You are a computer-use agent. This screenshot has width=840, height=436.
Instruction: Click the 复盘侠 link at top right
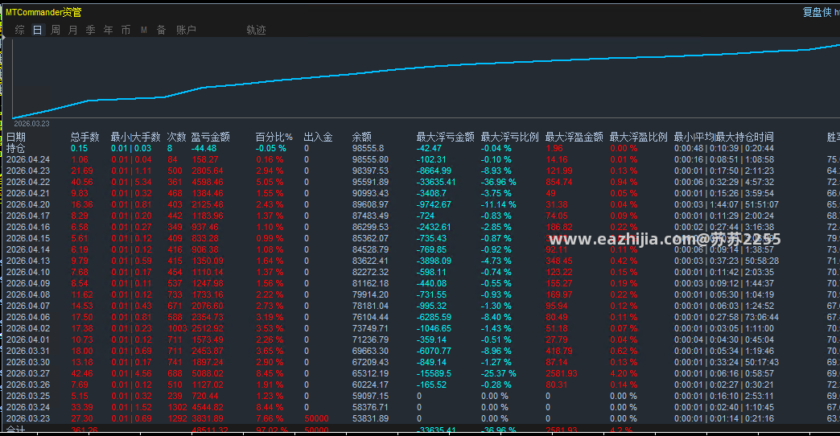tap(817, 12)
